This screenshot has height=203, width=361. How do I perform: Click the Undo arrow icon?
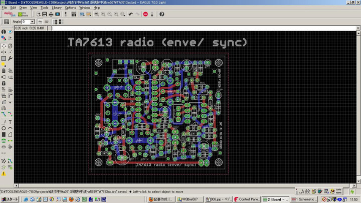130,14
